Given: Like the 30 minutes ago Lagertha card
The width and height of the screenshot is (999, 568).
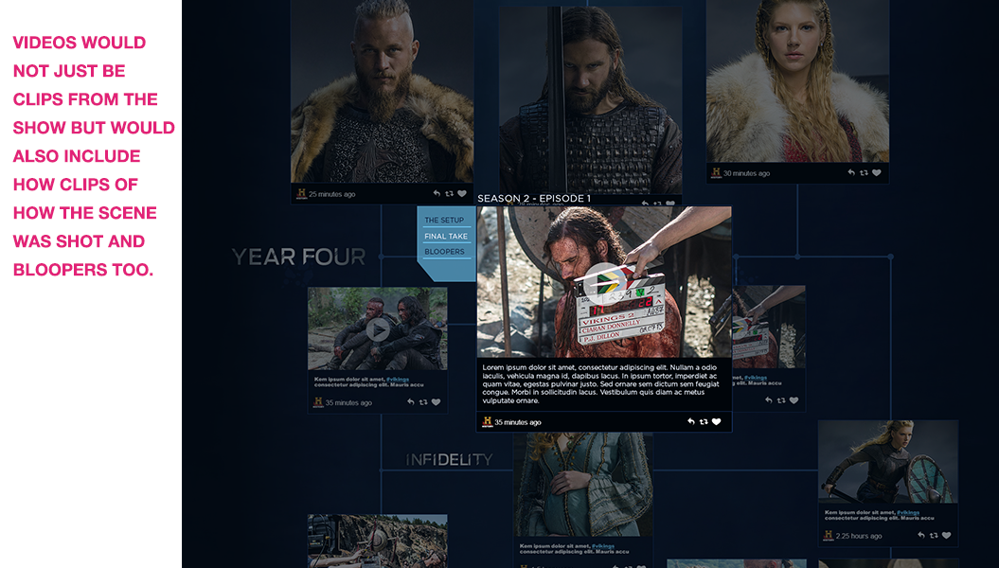Looking at the screenshot, I should click(x=877, y=172).
